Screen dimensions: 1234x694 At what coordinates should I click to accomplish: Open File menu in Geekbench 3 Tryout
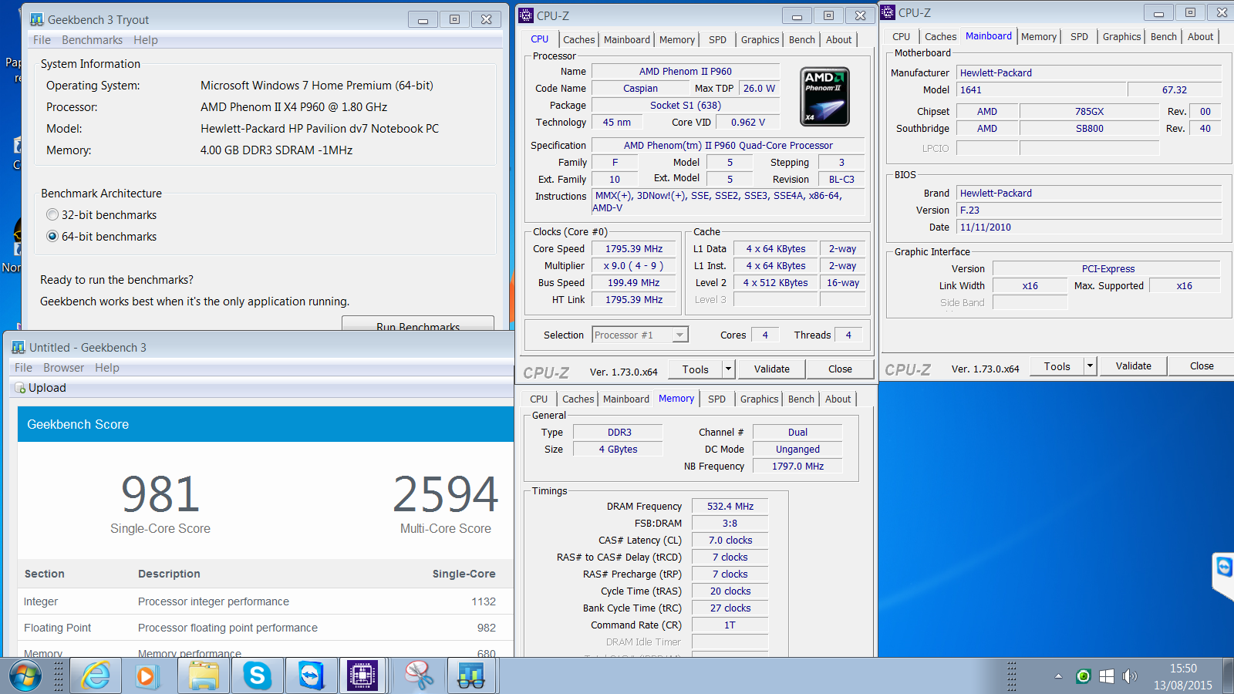pos(42,40)
